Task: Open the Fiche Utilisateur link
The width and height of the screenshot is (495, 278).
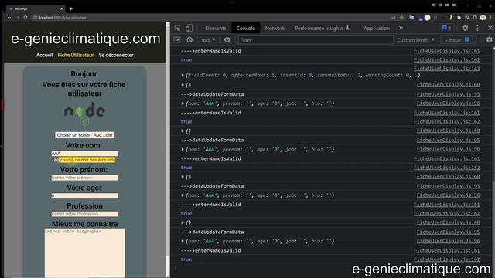Action: pos(76,55)
